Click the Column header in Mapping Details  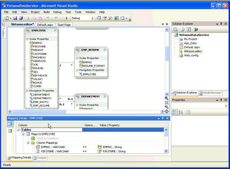pos(23,125)
